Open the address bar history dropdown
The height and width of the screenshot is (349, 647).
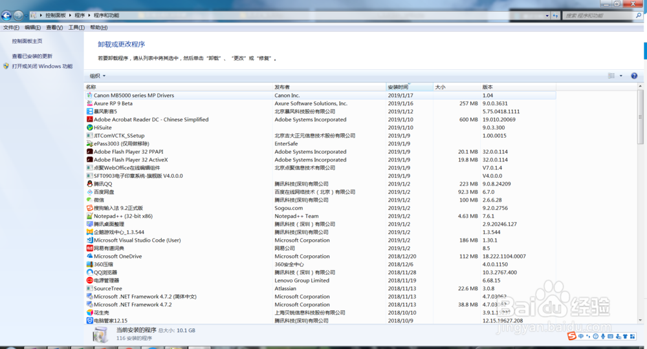click(547, 16)
